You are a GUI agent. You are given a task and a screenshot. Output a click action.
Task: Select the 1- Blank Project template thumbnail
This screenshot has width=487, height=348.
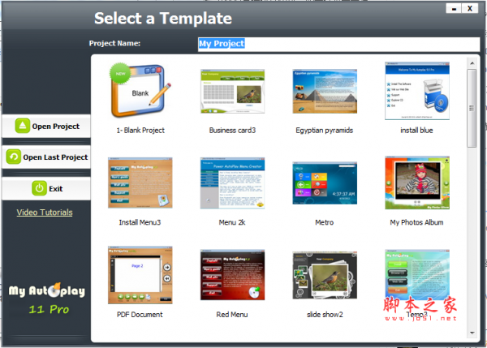click(140, 91)
